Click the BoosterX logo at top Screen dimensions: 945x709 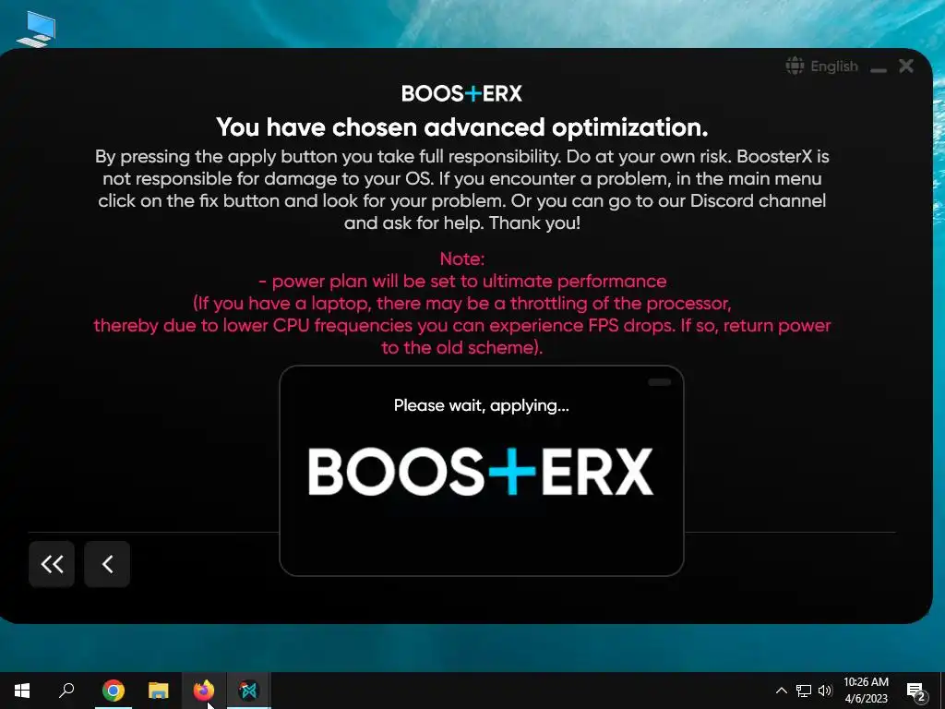point(461,93)
